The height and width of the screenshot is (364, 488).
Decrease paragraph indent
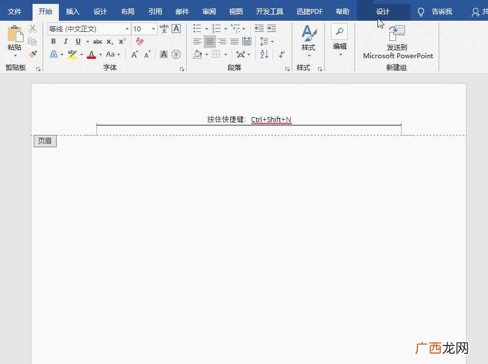(x=259, y=29)
